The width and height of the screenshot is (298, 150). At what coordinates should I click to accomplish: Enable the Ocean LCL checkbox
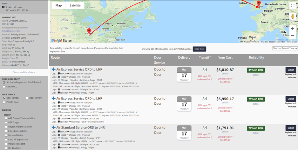pyautogui.click(x=4, y=87)
